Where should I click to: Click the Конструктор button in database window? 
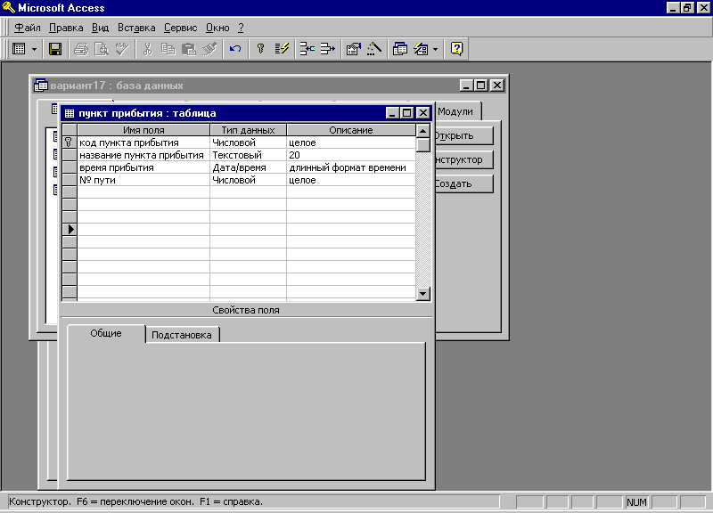pos(463,159)
